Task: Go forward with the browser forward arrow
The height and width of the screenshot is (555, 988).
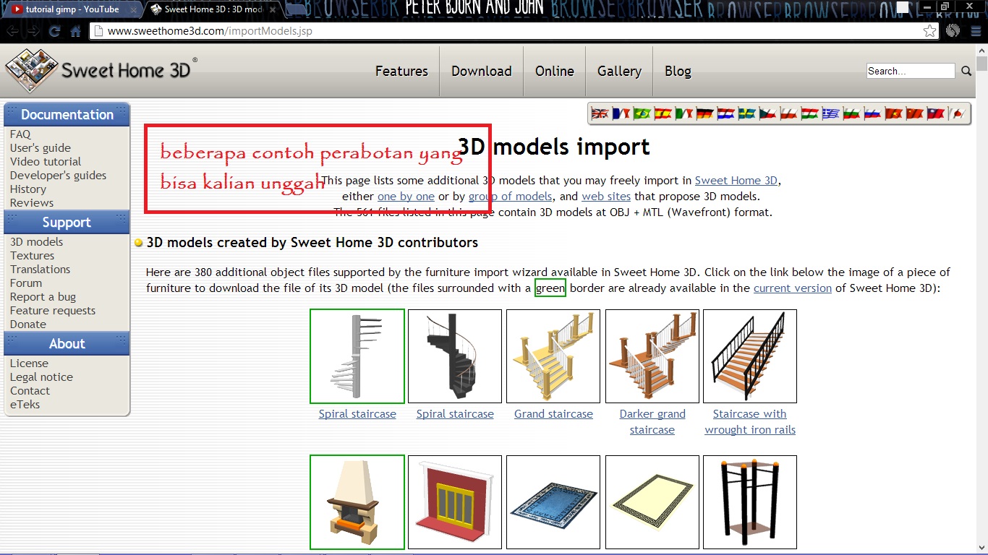Action: click(x=33, y=31)
